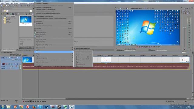
Task: Select the Медиафайлы проекта tab
Action: [x=8, y=50]
